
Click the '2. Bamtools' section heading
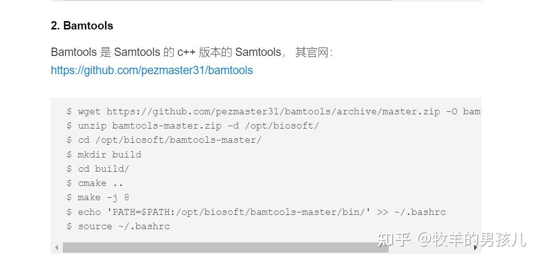[82, 26]
